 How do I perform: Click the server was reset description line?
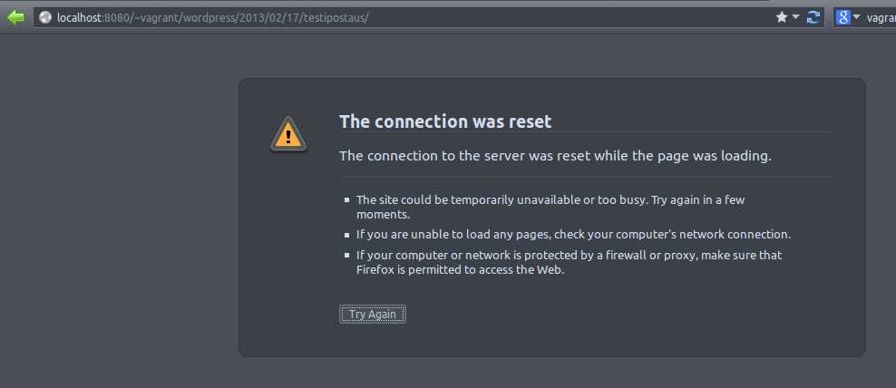[x=555, y=155]
